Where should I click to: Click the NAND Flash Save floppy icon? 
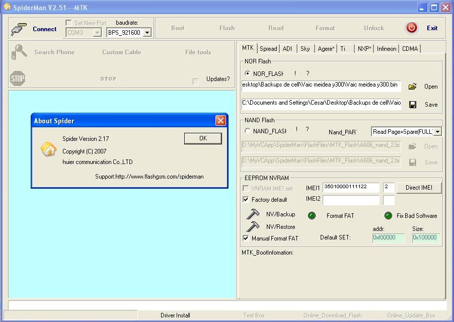tap(413, 163)
